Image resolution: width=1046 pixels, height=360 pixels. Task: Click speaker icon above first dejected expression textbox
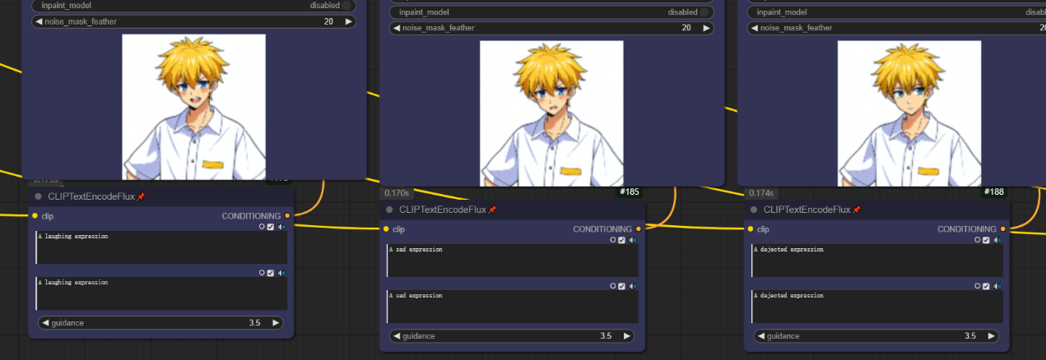pyautogui.click(x=997, y=240)
